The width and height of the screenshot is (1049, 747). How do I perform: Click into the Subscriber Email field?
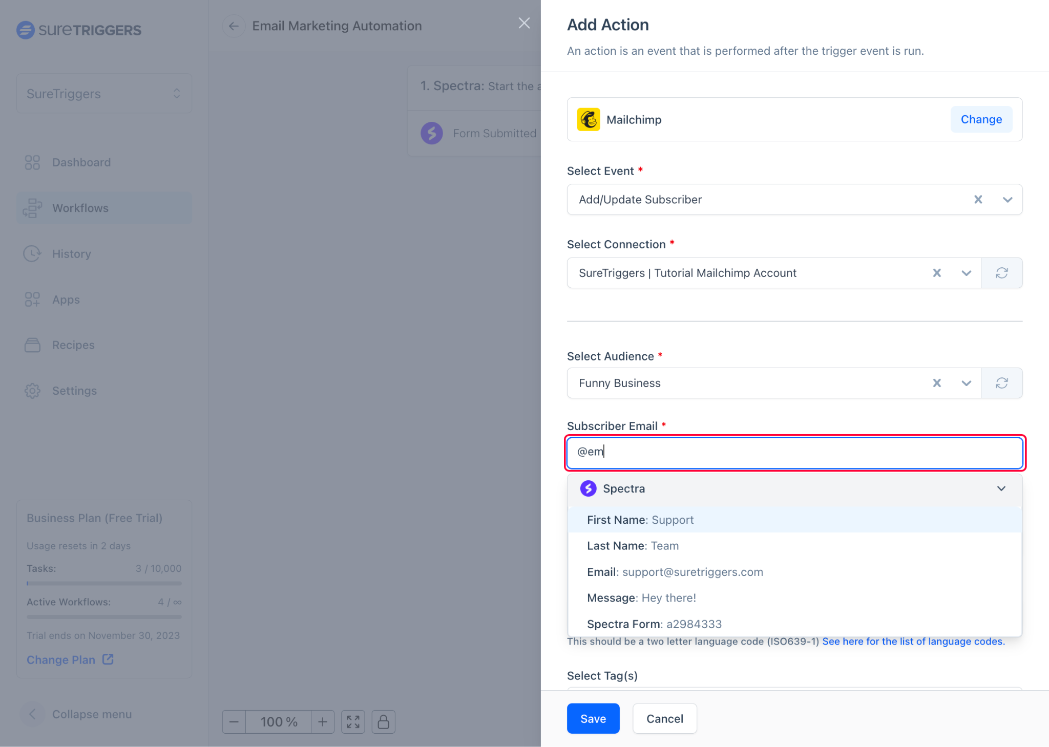click(x=794, y=452)
